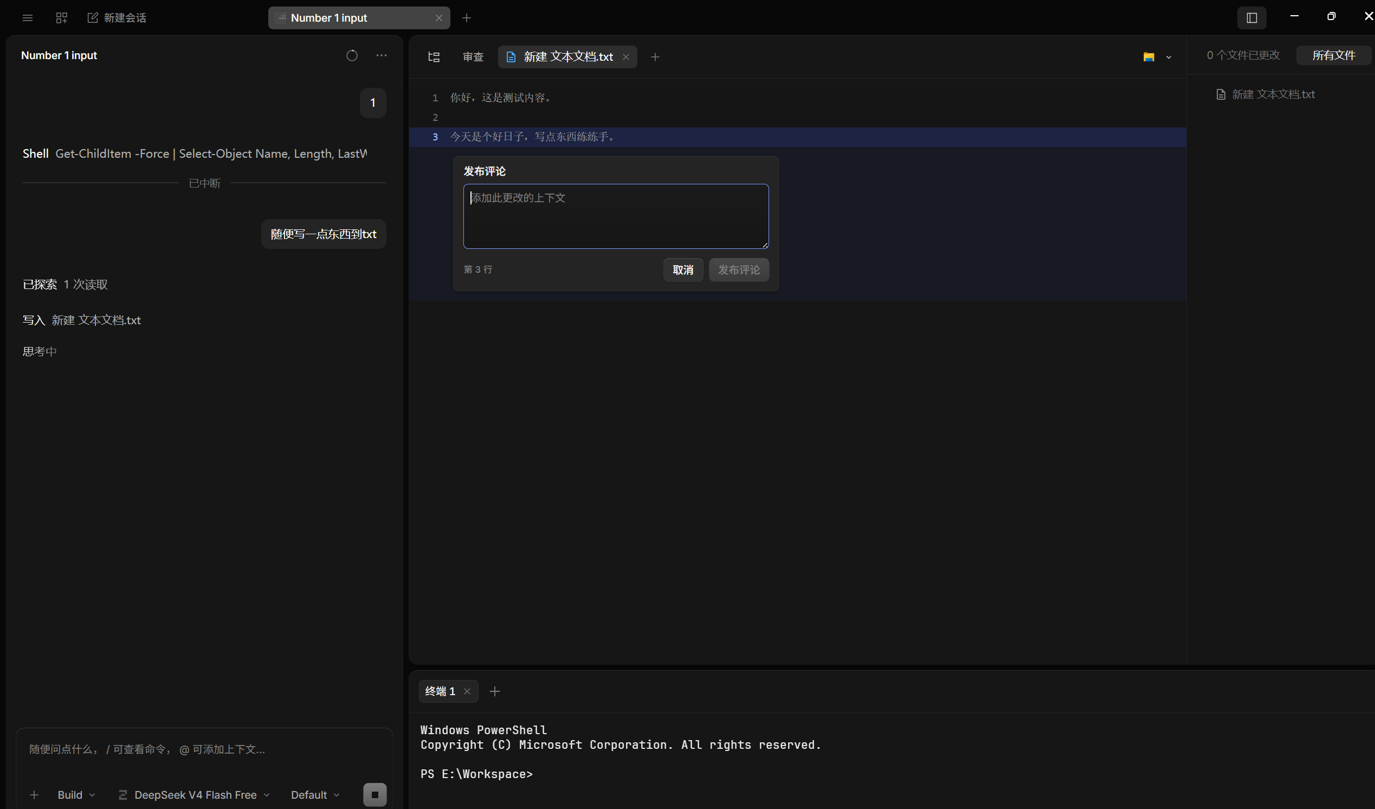Toggle the side panel layout icon

(x=1251, y=18)
